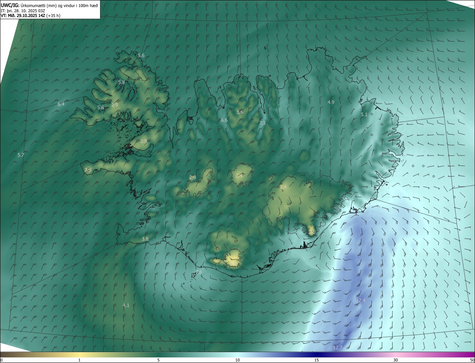This screenshot has width=475, height=363.
Task: Click the 3.8 value label on the map
Action: [x=145, y=239]
